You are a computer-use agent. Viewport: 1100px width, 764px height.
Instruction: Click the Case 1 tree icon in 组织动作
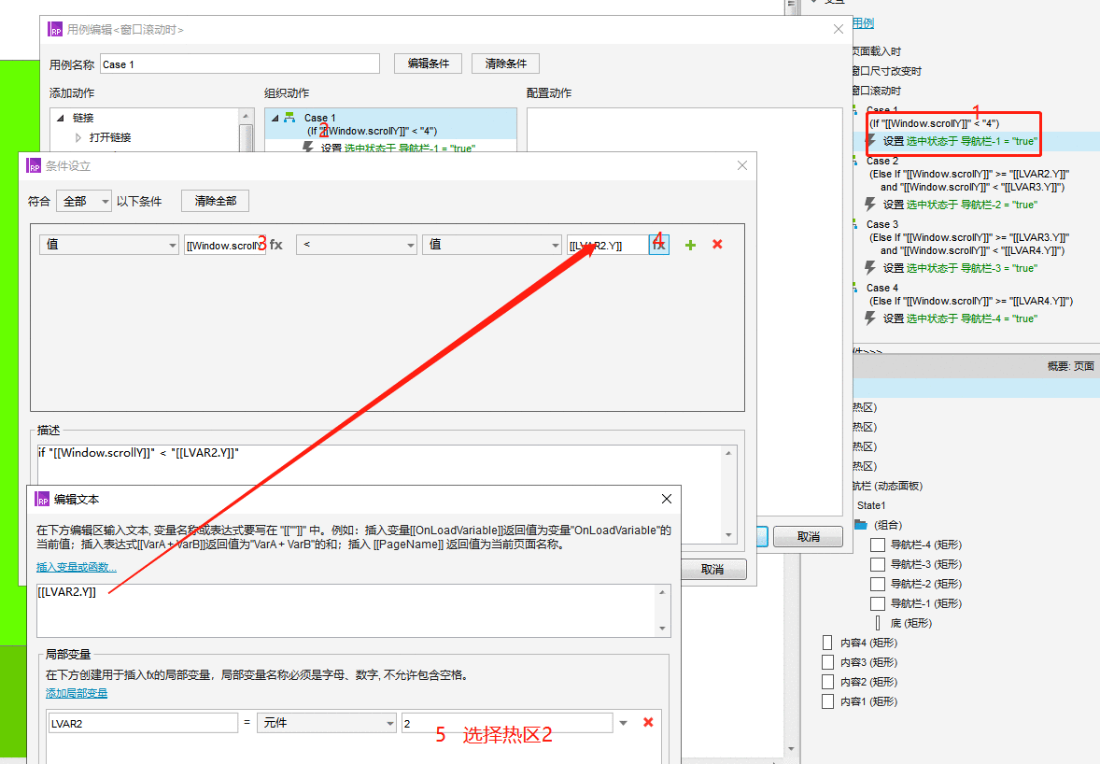coord(289,118)
